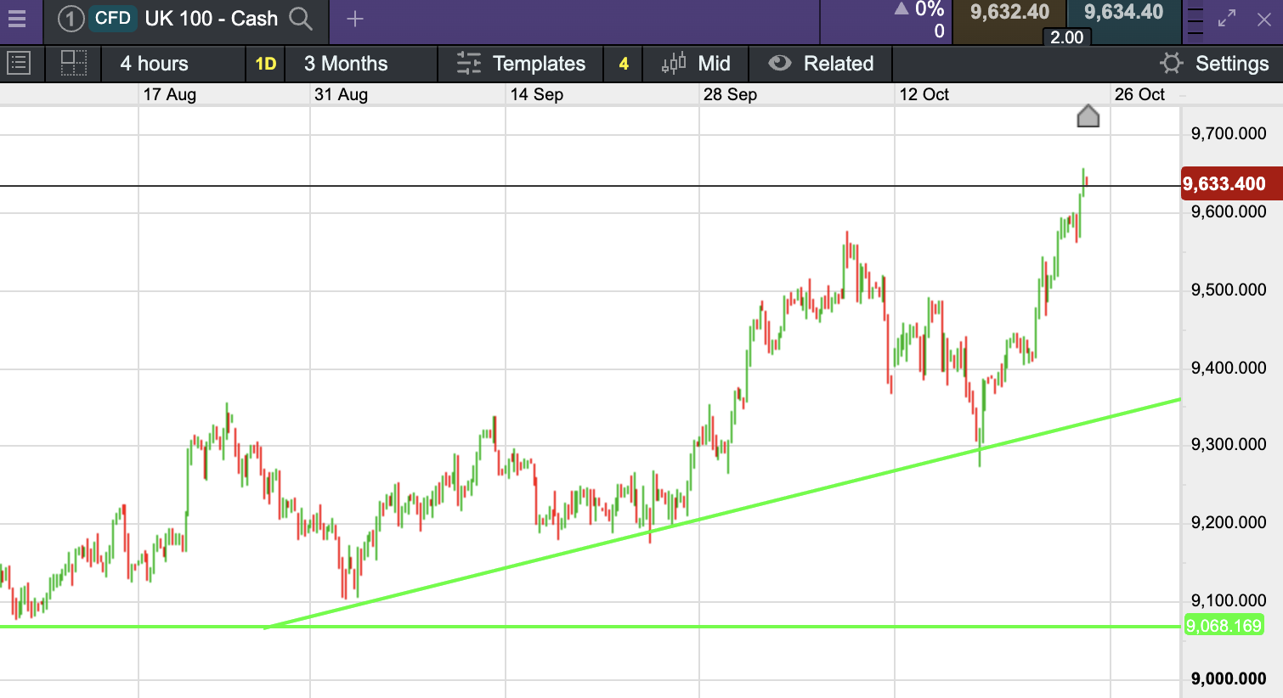Open instrument search with magnifier icon
The height and width of the screenshot is (698, 1283).
tap(301, 19)
